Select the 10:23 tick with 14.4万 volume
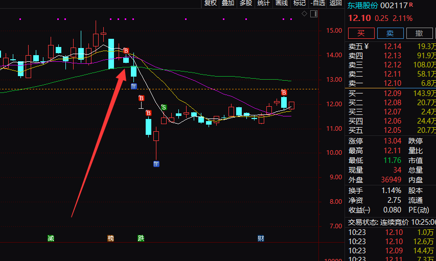The width and height of the screenshot is (436, 261). coord(391,251)
